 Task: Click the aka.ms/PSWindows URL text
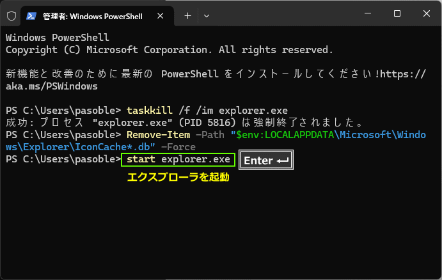pyautogui.click(x=52, y=86)
